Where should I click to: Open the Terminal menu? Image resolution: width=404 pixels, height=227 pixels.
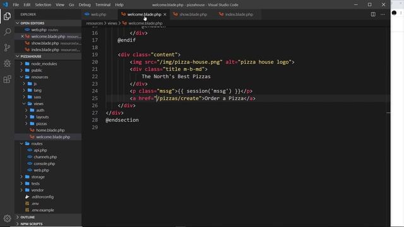point(103,4)
